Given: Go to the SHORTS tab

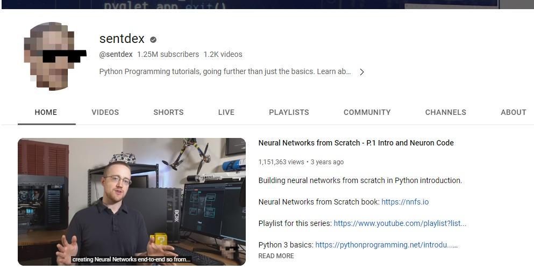Looking at the screenshot, I should point(168,112).
